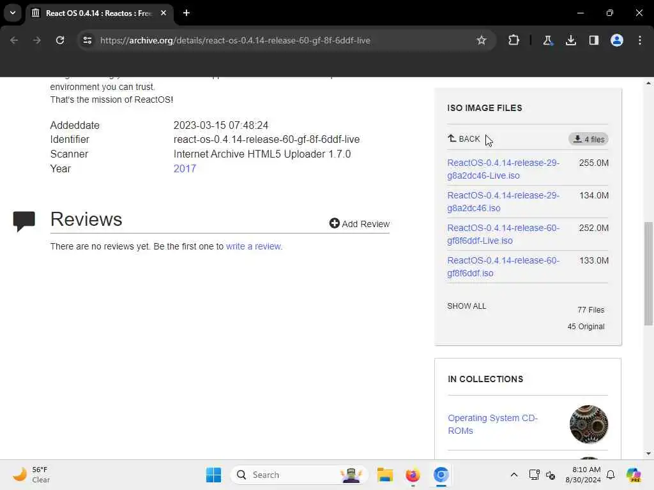Click the browser back arrow
Image resolution: width=654 pixels, height=490 pixels.
pos(14,40)
